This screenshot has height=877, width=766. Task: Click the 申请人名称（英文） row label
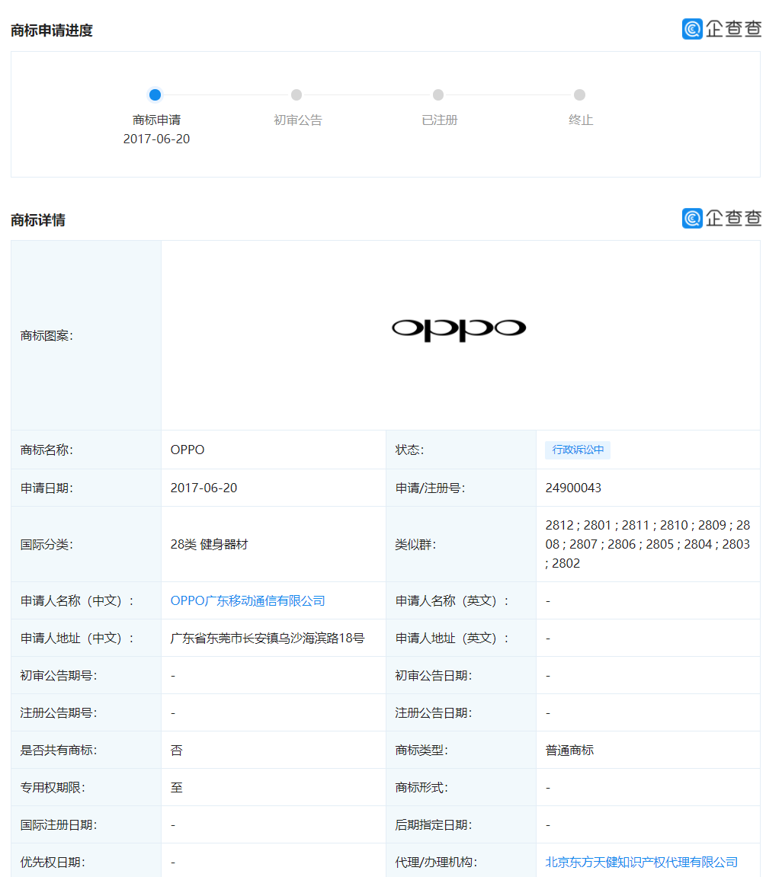click(x=452, y=600)
